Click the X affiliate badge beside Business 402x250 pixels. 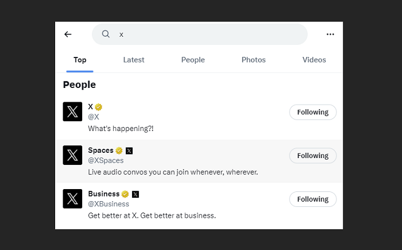(x=136, y=194)
